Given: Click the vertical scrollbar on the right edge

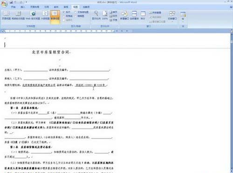Looking at the screenshot, I should click(x=231, y=101).
